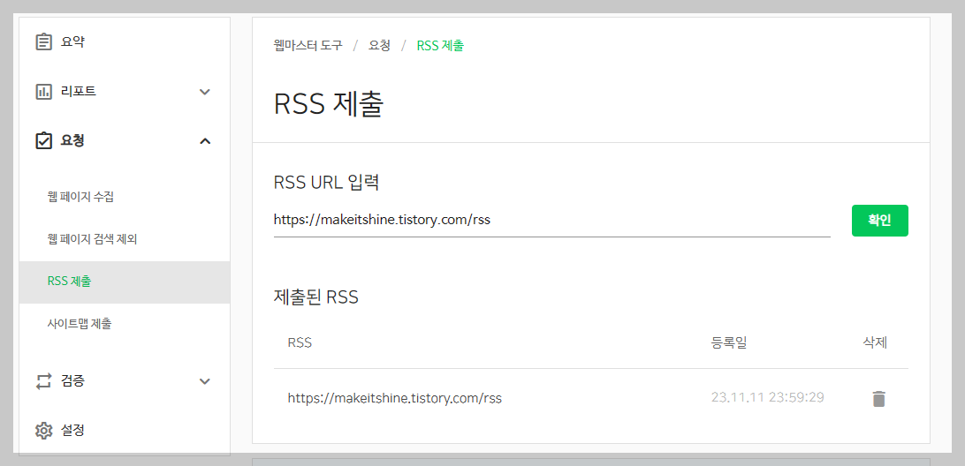Open the 설정 menu label
This screenshot has height=466, width=965.
72,431
